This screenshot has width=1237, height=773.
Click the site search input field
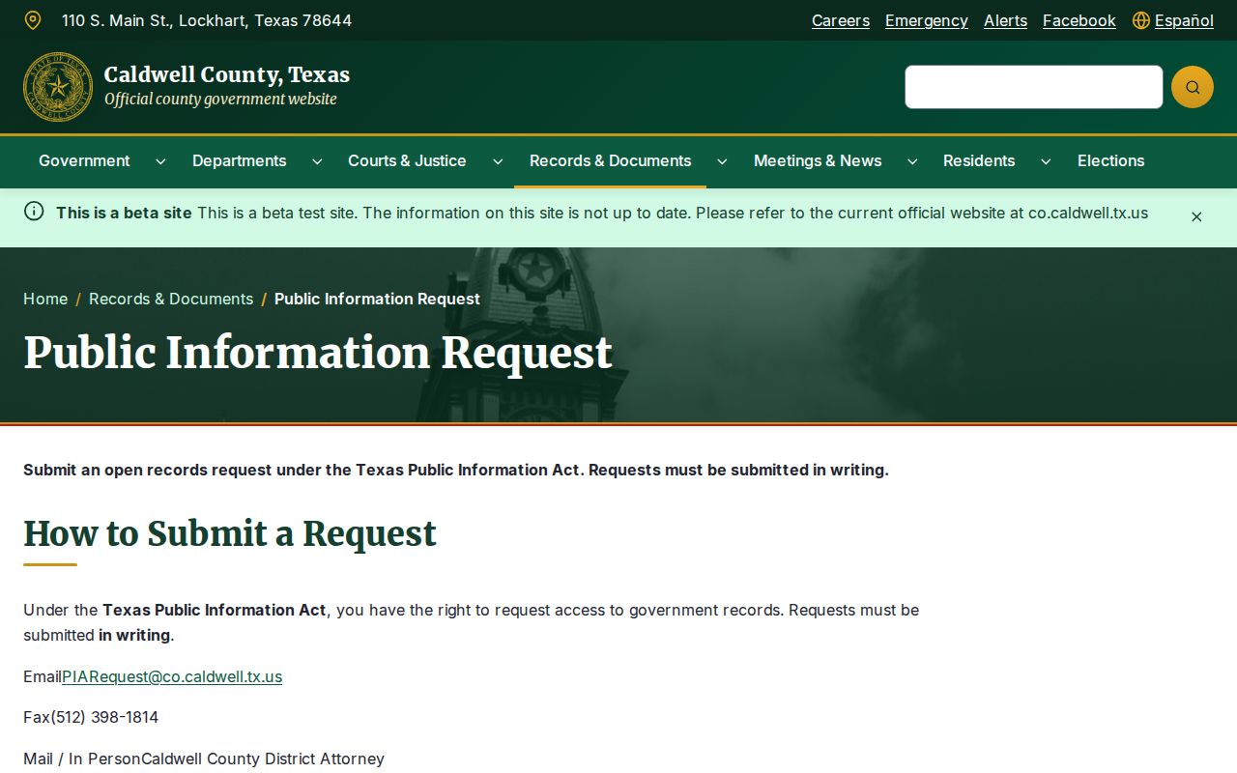[x=1034, y=87]
